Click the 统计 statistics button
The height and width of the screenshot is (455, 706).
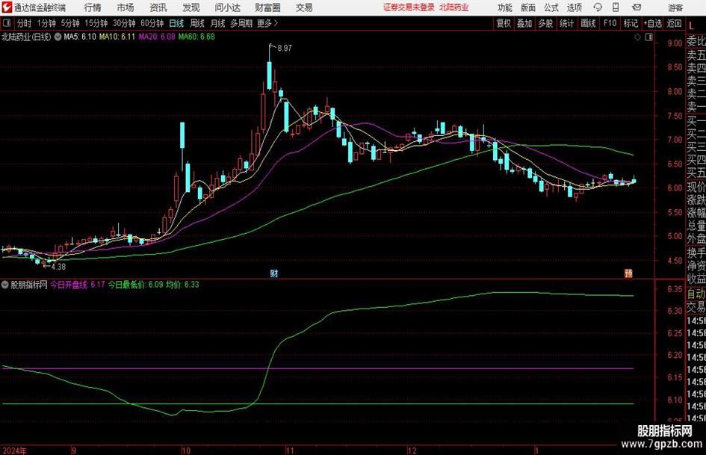pyautogui.click(x=567, y=23)
